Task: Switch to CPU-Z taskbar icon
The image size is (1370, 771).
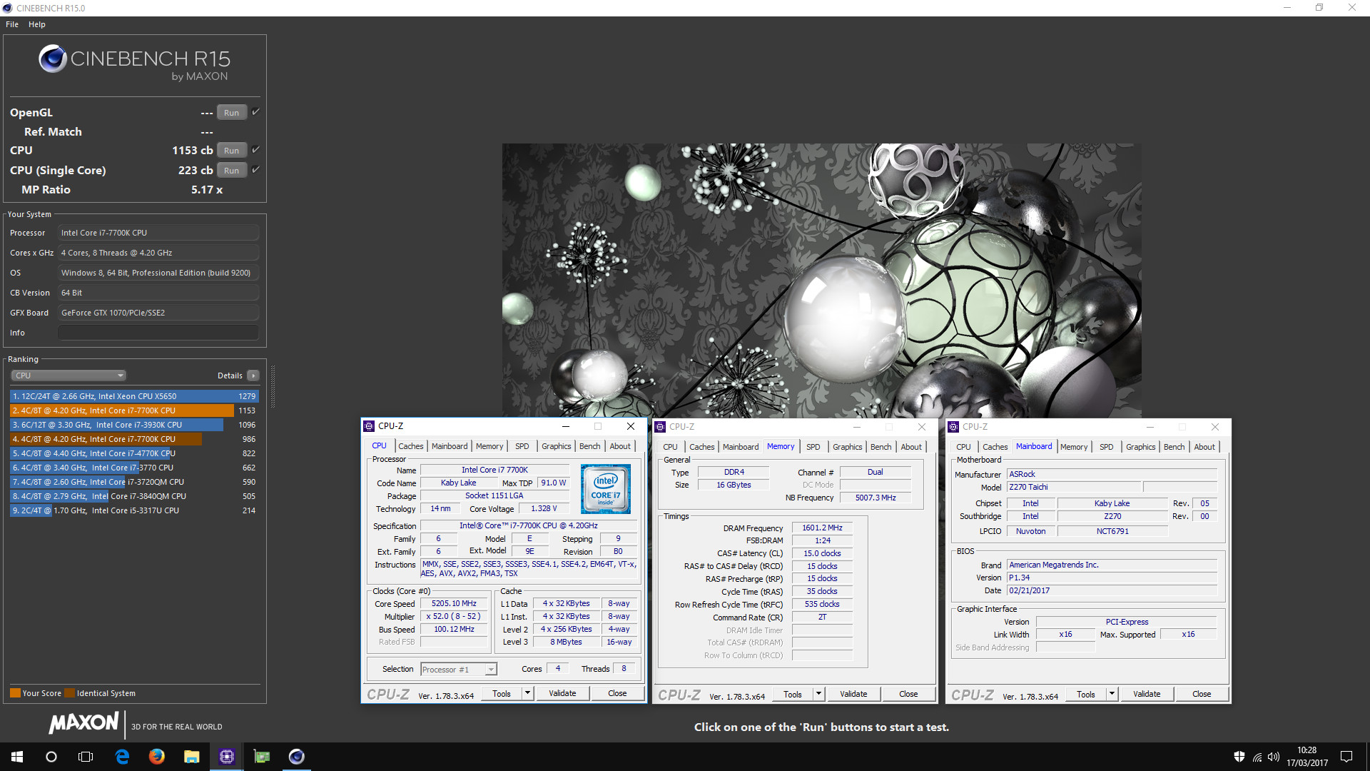Action: pos(226,757)
